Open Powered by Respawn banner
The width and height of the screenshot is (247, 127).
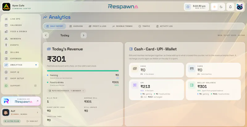click(21, 101)
